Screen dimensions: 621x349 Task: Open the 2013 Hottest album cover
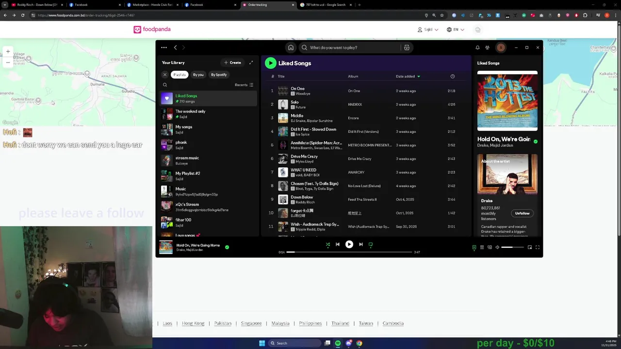[507, 101]
